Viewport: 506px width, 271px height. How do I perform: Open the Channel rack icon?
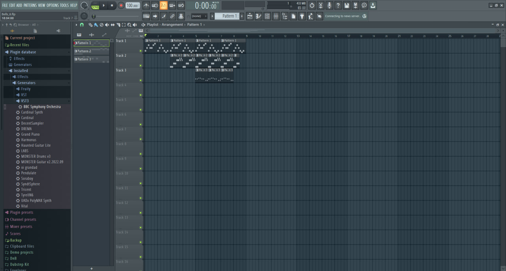coord(267,16)
